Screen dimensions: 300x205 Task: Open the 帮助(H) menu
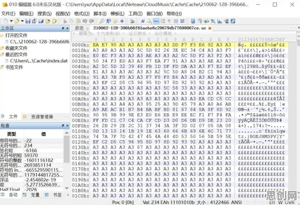pos(174,14)
